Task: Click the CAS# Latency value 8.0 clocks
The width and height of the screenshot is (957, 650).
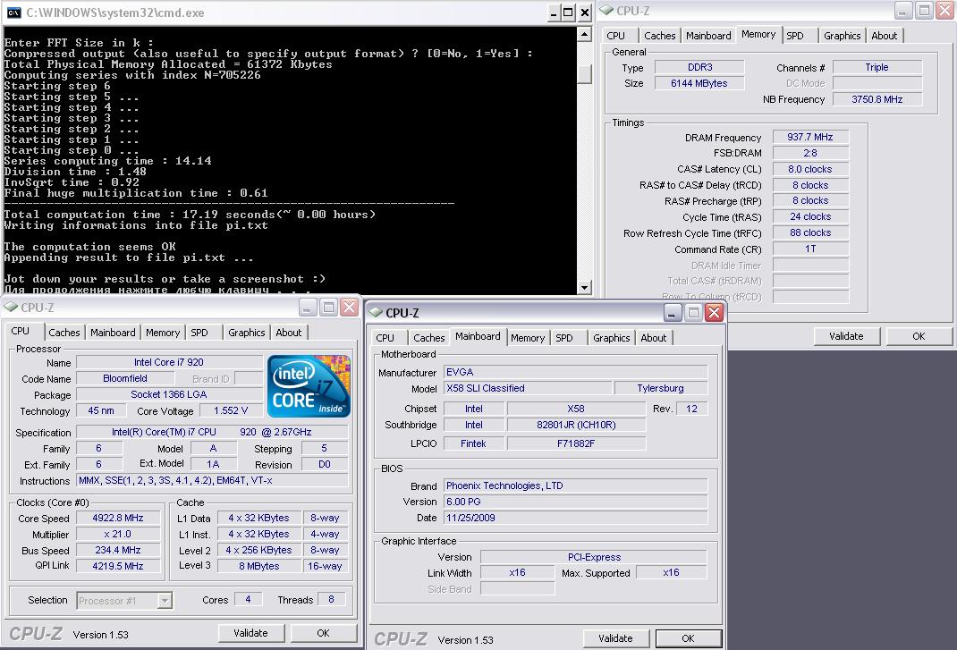Action: click(x=810, y=169)
